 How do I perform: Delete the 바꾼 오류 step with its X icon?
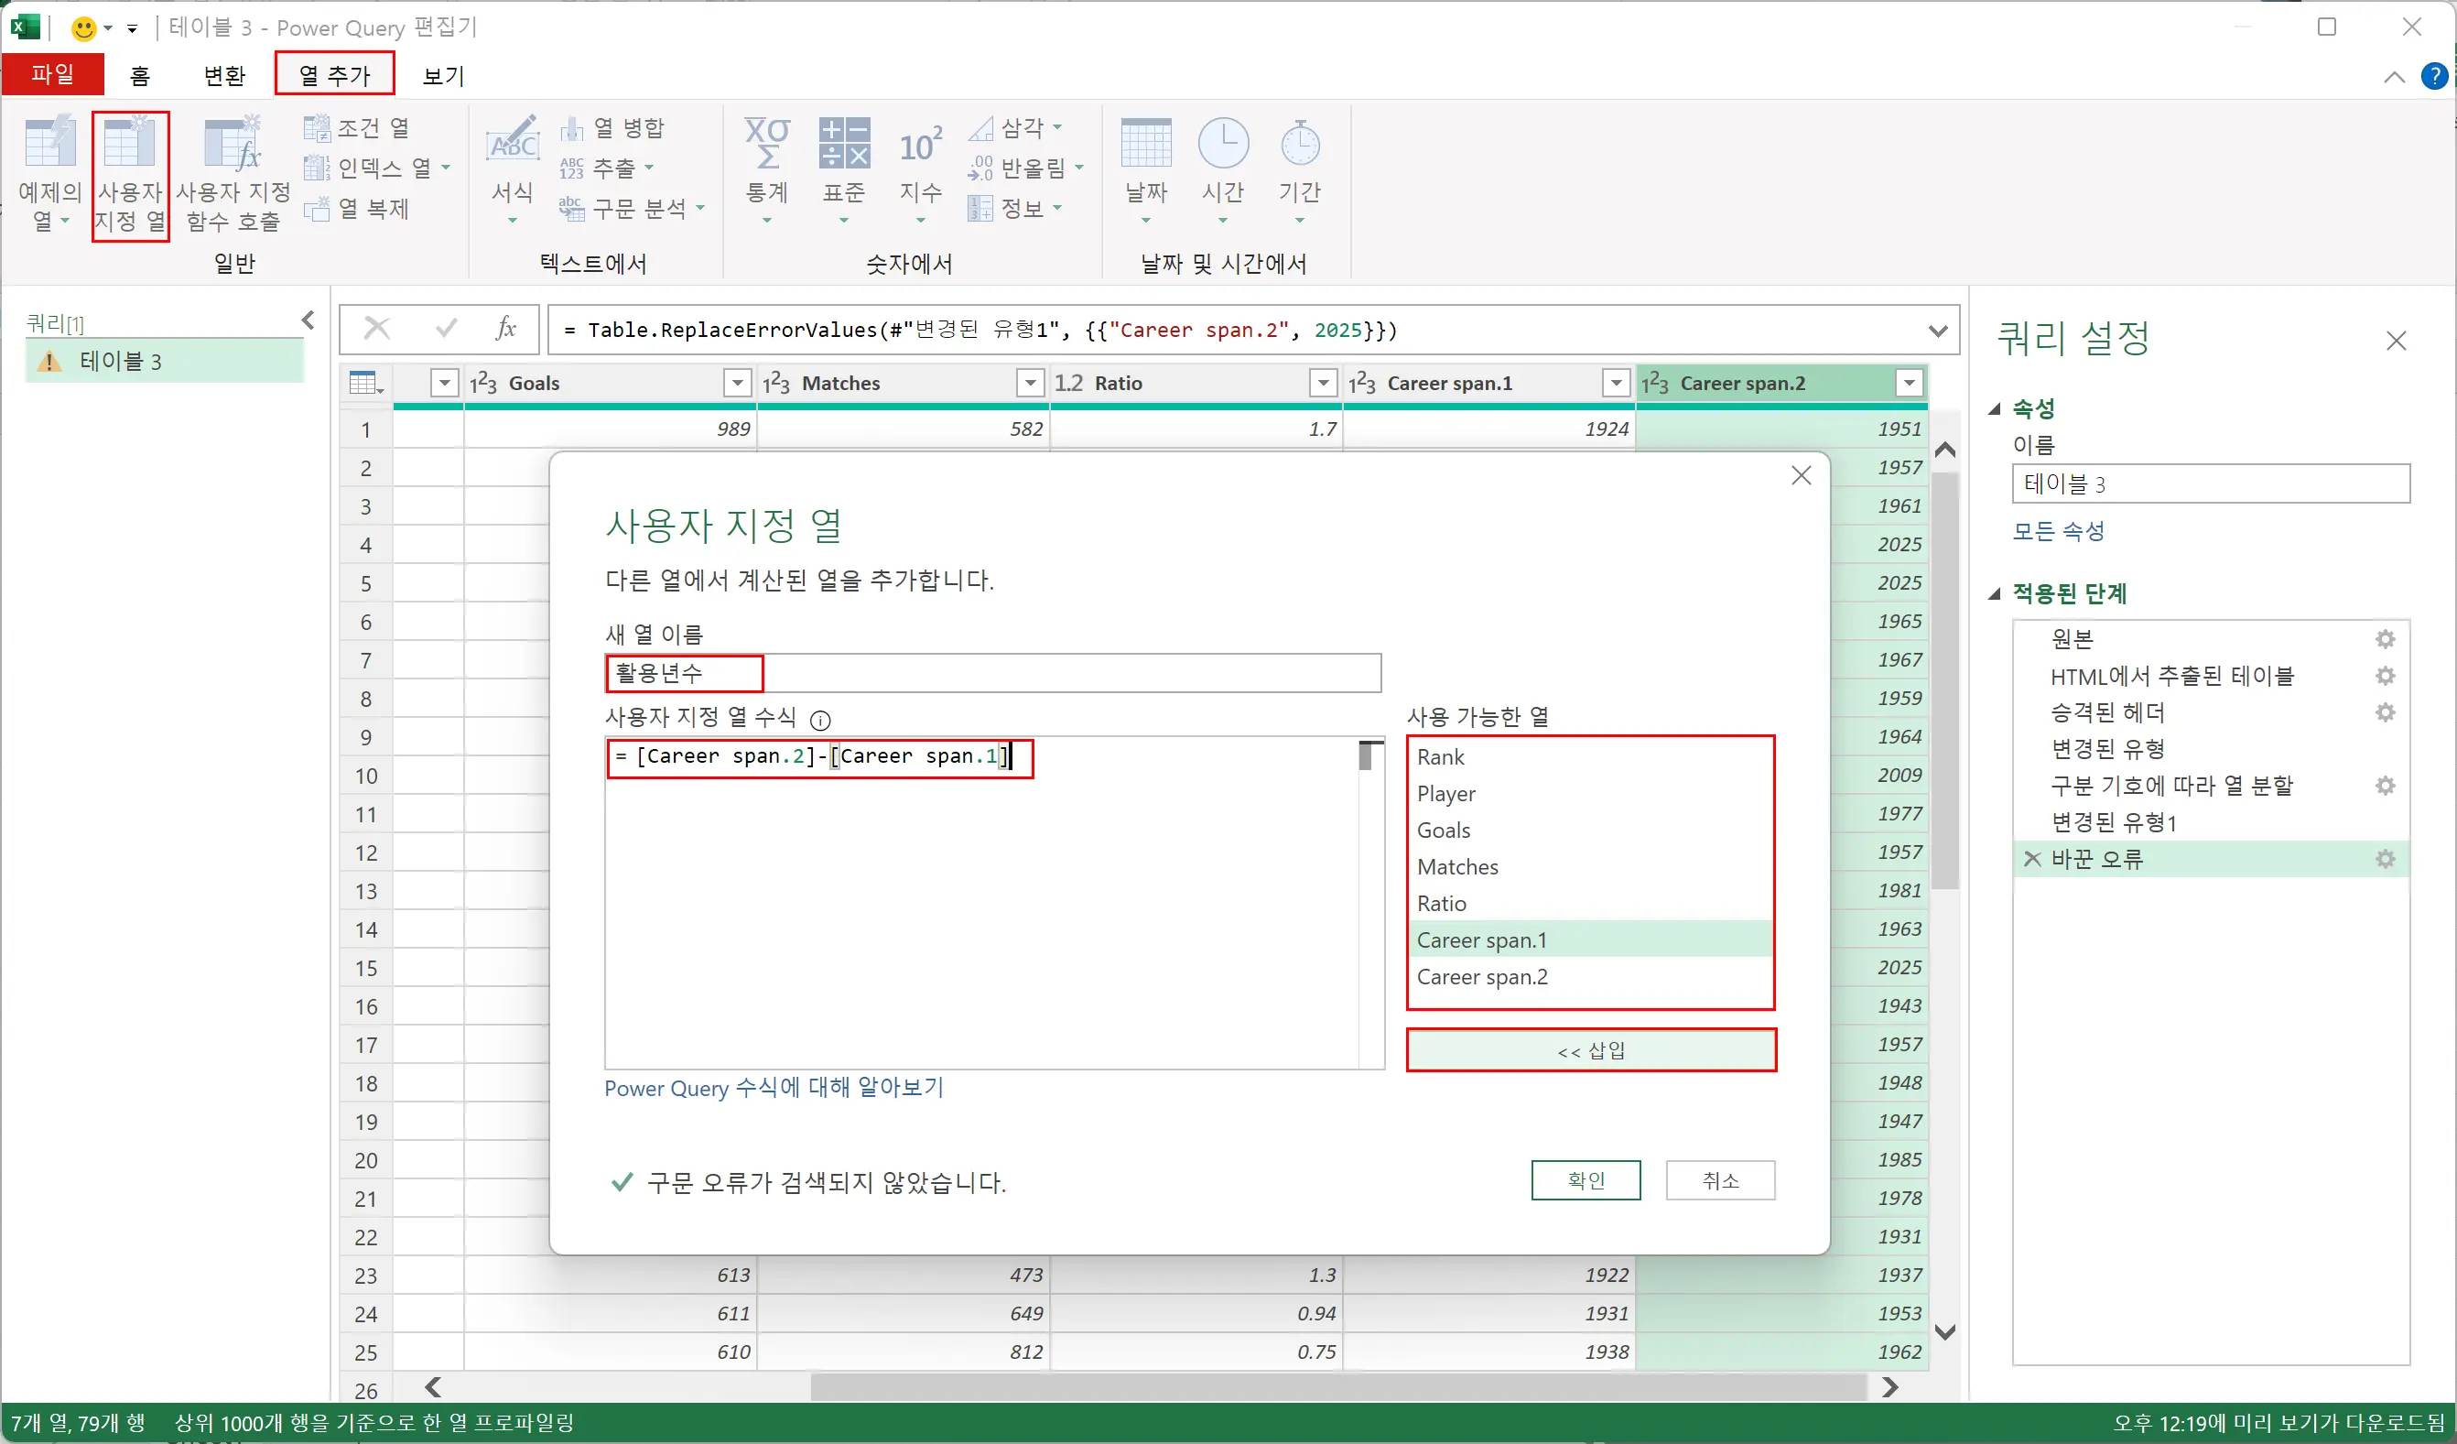(2033, 858)
